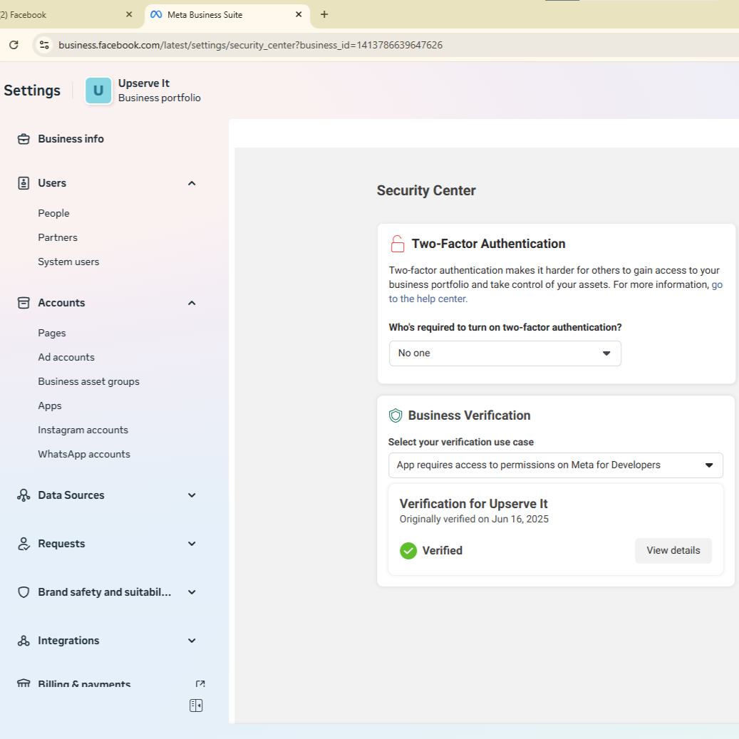Open Billing & payments external link
Viewport: 739px width, 739px height.
(x=200, y=683)
